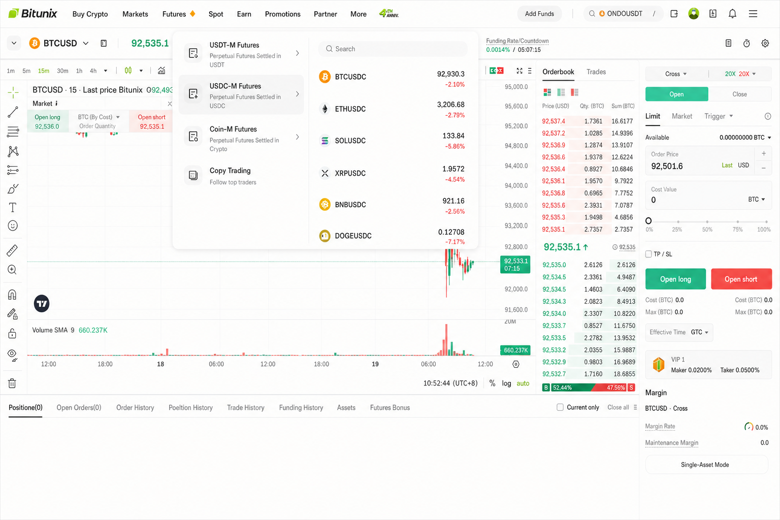
Task: Open USDT-M Futures submenu
Action: click(241, 54)
